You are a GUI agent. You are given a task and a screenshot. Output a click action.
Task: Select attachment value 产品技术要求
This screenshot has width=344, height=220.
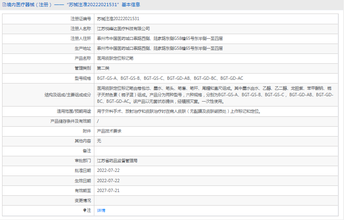click(x=109, y=131)
